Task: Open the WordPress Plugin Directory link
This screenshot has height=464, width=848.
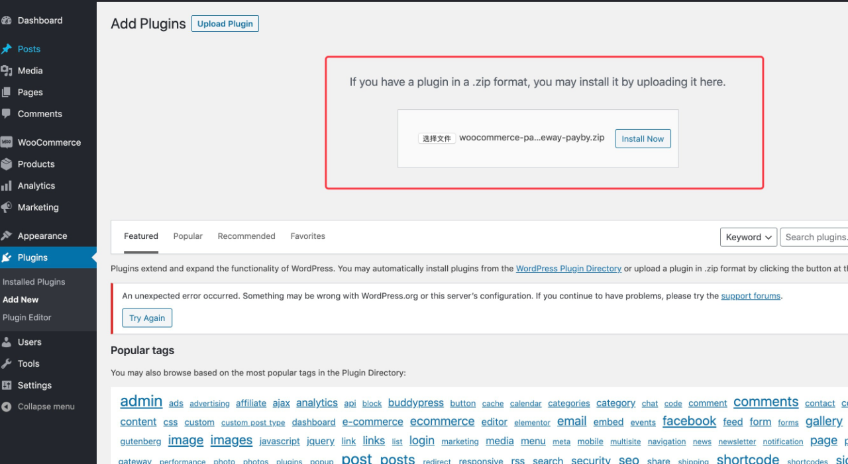Action: (x=568, y=269)
